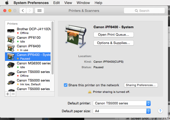The height and width of the screenshot is (120, 170).
Task: Open the View menu
Action: [x=68, y=3]
